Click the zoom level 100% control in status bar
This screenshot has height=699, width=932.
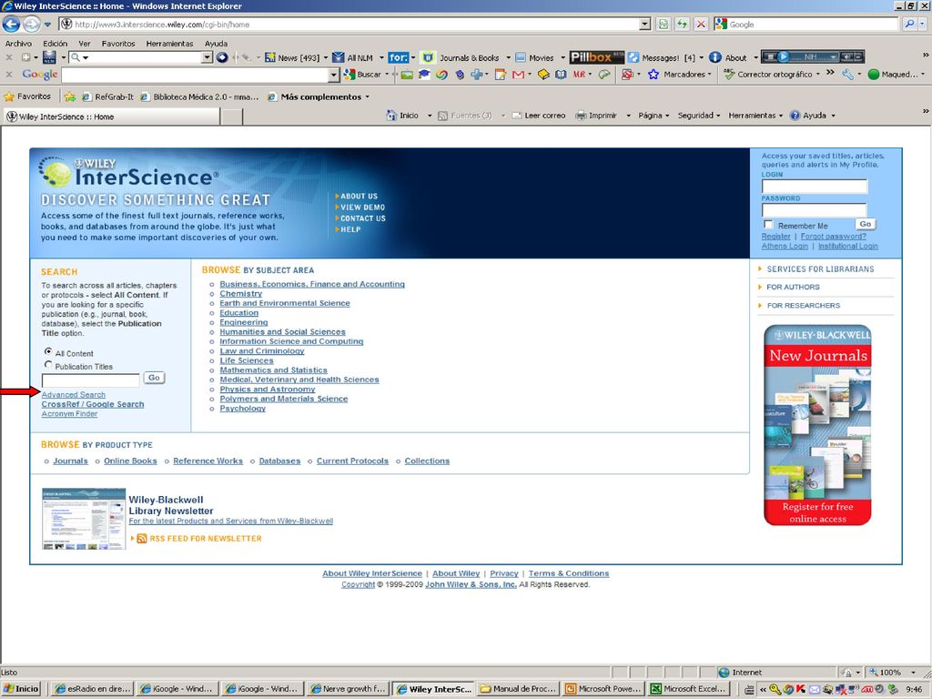tap(892, 673)
